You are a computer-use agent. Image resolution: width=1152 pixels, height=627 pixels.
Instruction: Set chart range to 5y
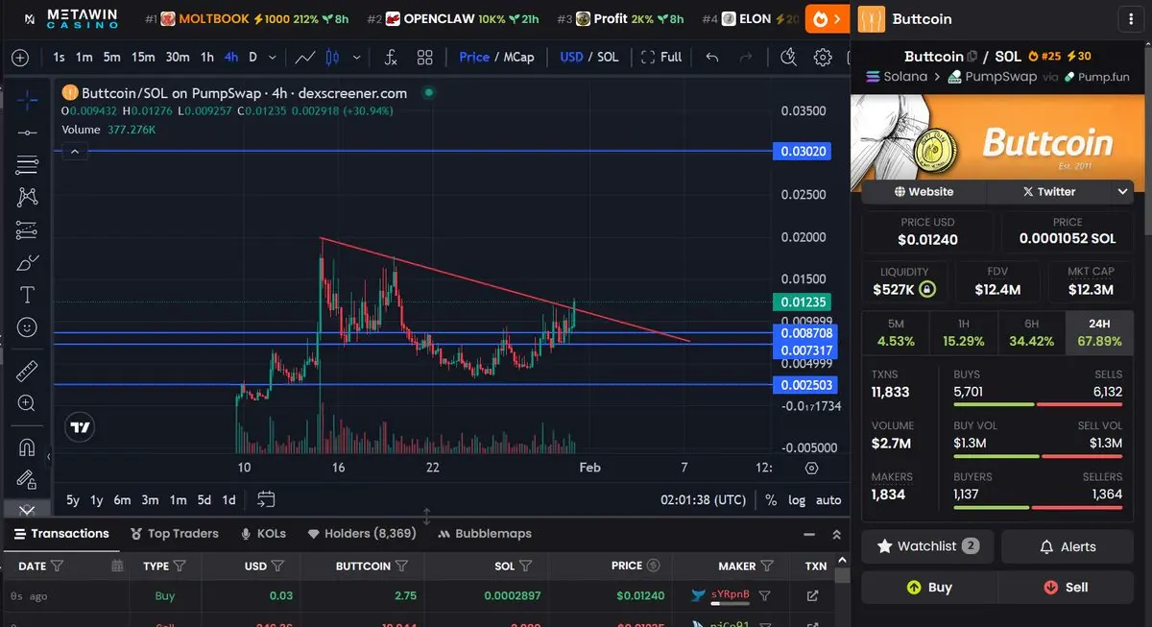tap(73, 499)
